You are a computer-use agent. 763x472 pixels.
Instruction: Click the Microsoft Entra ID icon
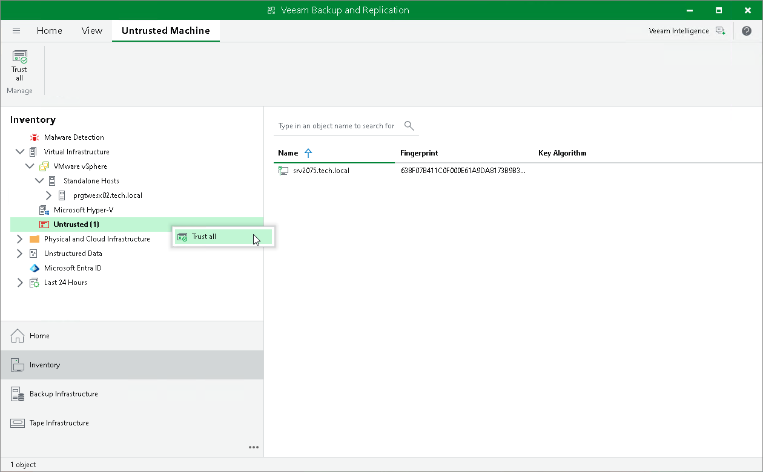pos(34,268)
